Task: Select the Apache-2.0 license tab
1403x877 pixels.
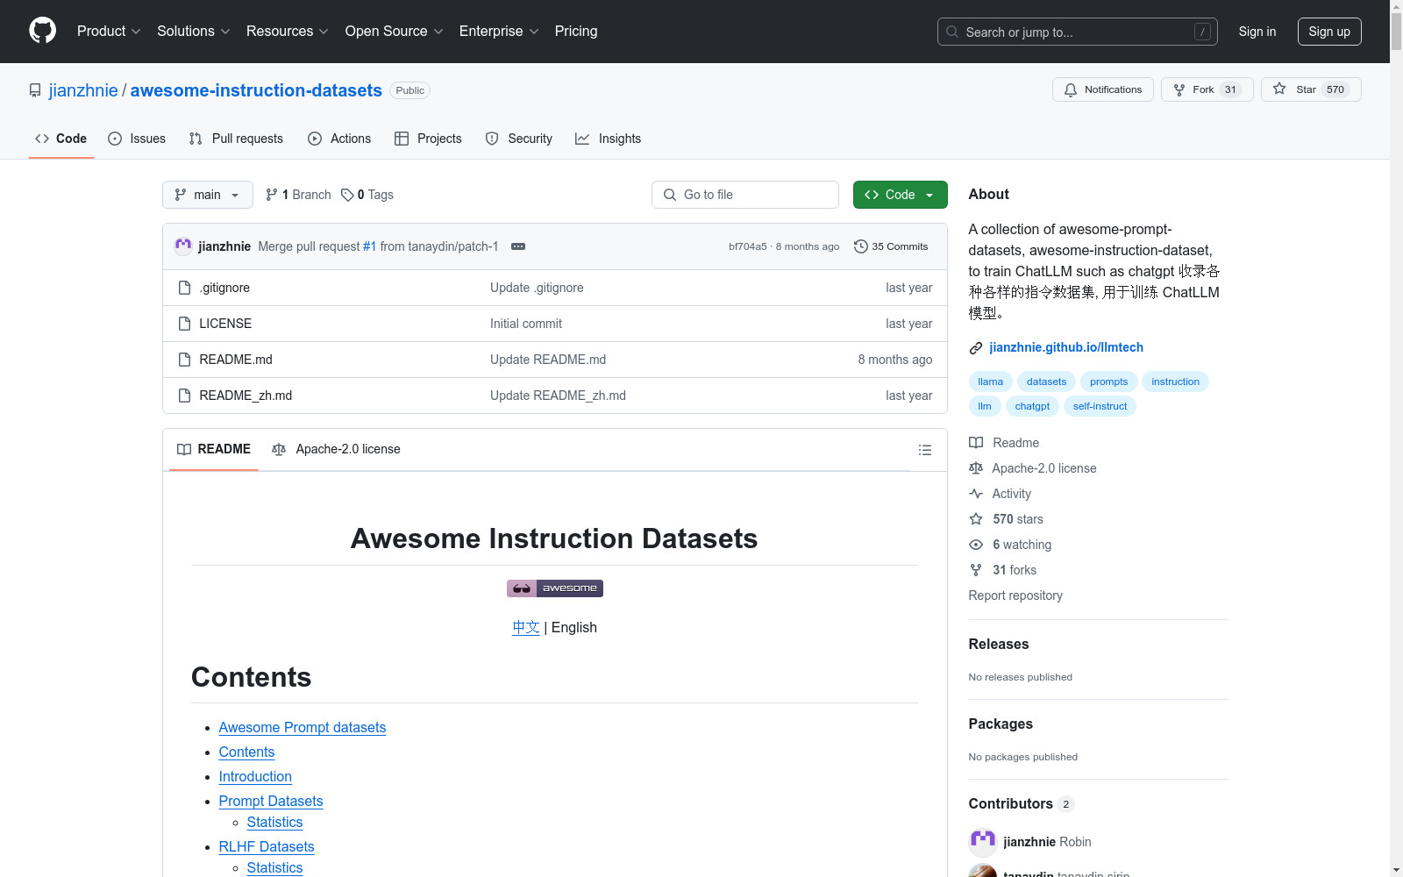Action: tap(336, 449)
